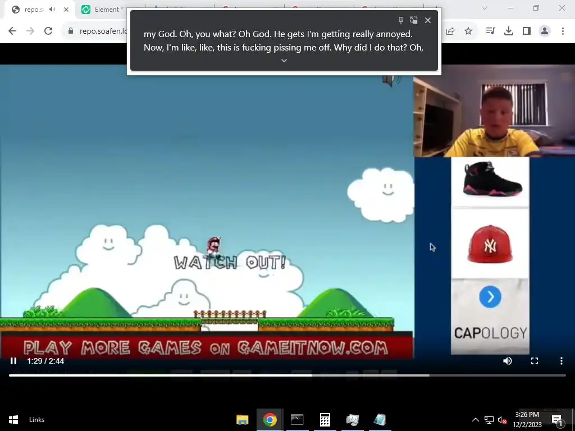Pause the video playback

point(13,361)
